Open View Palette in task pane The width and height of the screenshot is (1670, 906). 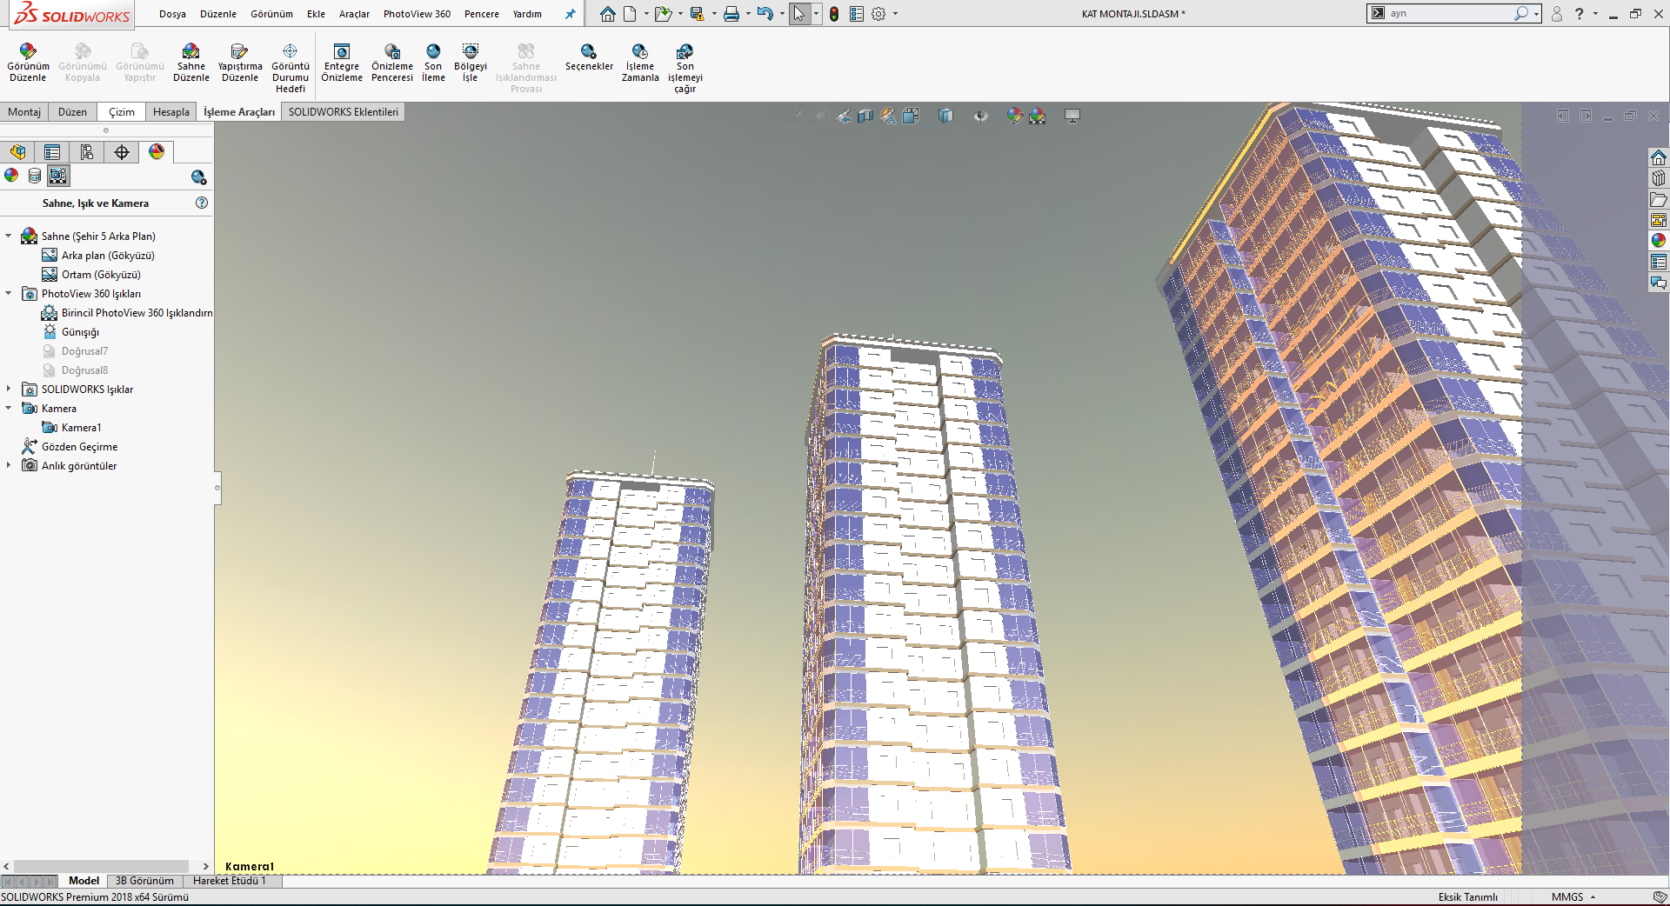coord(1659,220)
